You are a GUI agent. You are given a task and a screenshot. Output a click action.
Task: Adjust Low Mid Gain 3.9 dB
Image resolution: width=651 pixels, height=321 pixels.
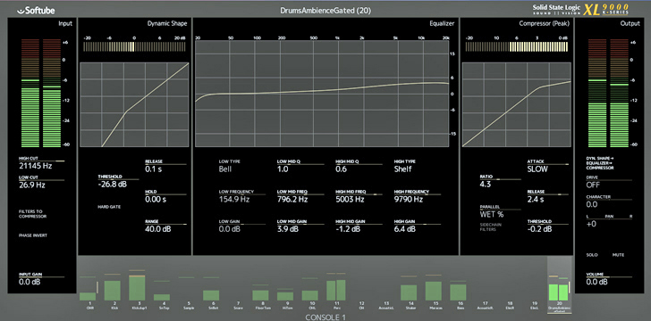point(300,226)
